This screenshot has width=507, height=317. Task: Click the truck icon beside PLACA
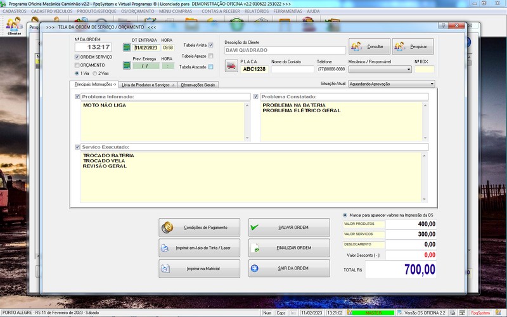click(231, 66)
